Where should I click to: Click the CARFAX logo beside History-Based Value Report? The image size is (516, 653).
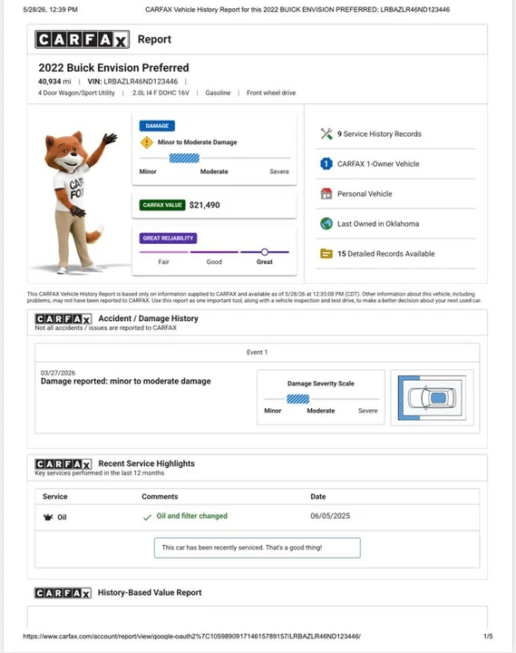[63, 592]
